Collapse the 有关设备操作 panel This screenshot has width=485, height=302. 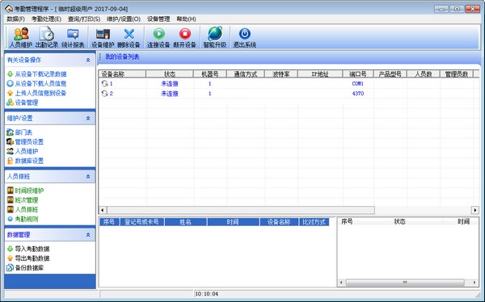coord(88,60)
